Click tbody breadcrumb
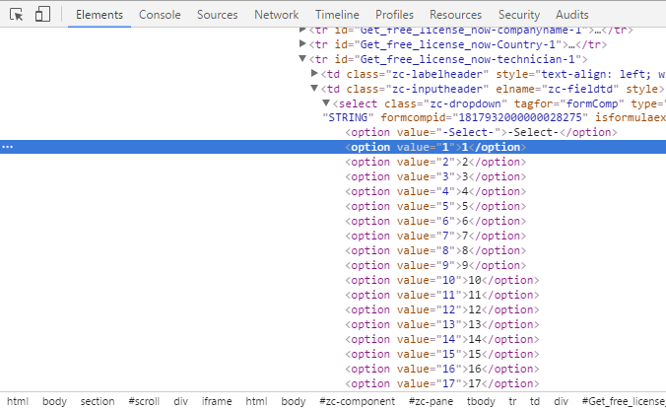The image size is (666, 409). pyautogui.click(x=481, y=401)
